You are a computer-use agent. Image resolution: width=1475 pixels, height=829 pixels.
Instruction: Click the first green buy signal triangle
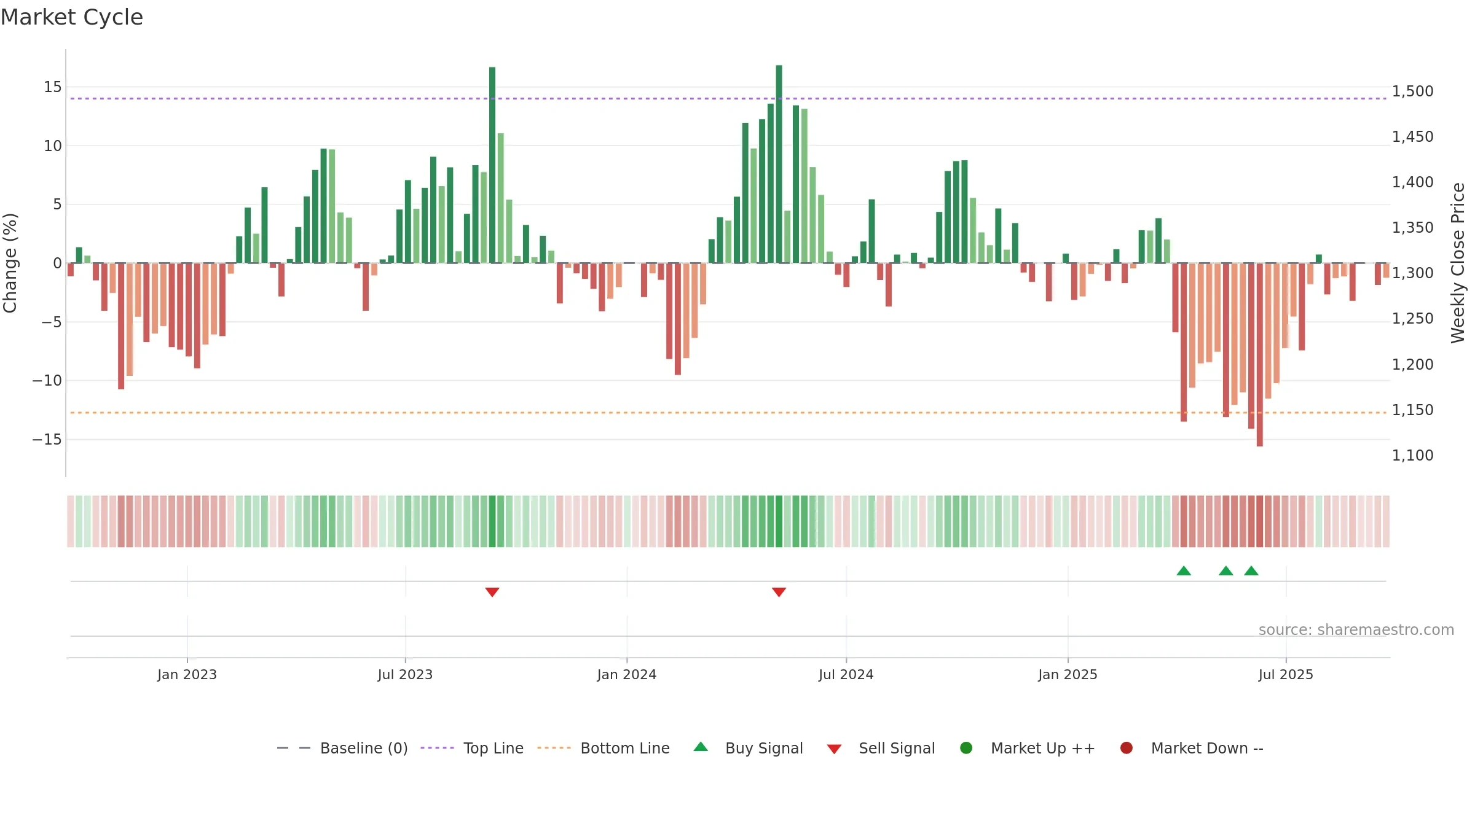pyautogui.click(x=1184, y=571)
